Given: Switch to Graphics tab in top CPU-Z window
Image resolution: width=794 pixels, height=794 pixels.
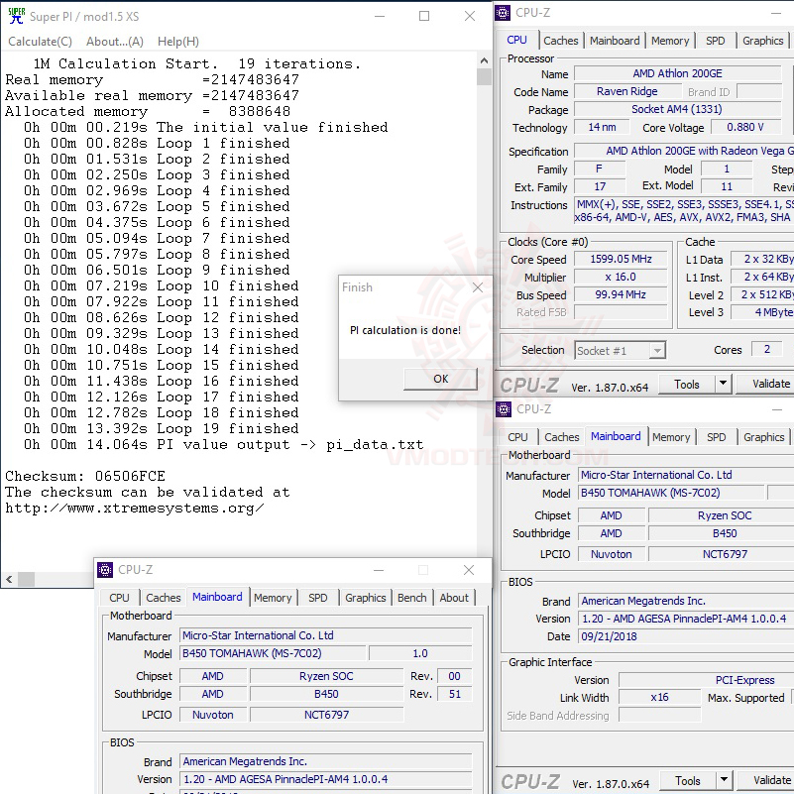Looking at the screenshot, I should [x=762, y=41].
